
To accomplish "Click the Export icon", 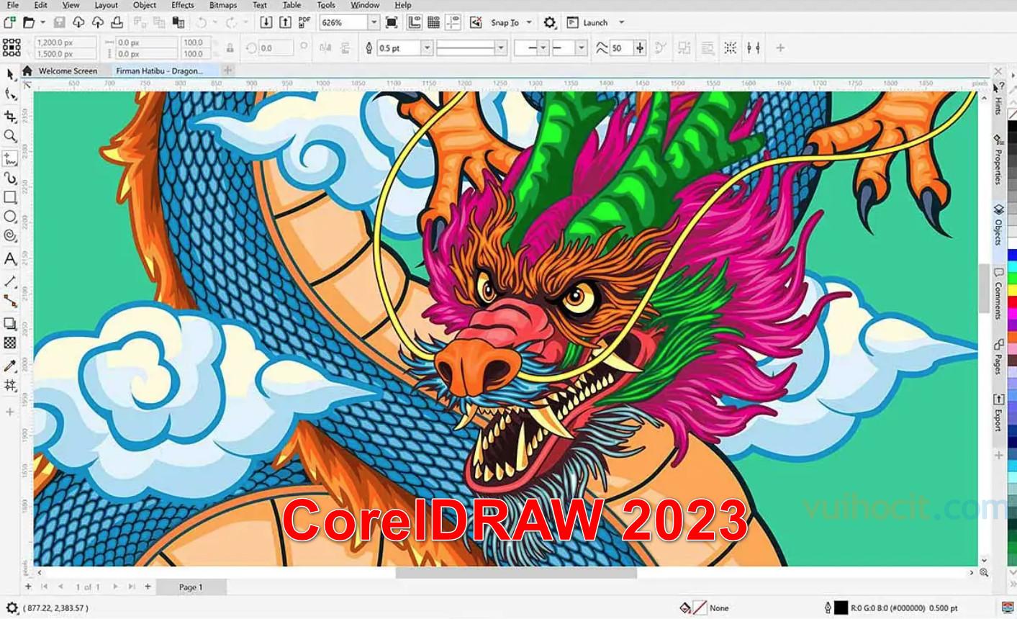I will 285,22.
